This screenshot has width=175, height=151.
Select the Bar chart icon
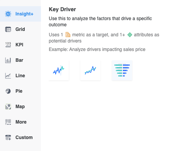point(8,60)
